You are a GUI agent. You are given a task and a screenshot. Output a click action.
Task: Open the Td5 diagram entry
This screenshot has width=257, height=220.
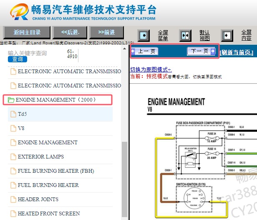(60, 114)
